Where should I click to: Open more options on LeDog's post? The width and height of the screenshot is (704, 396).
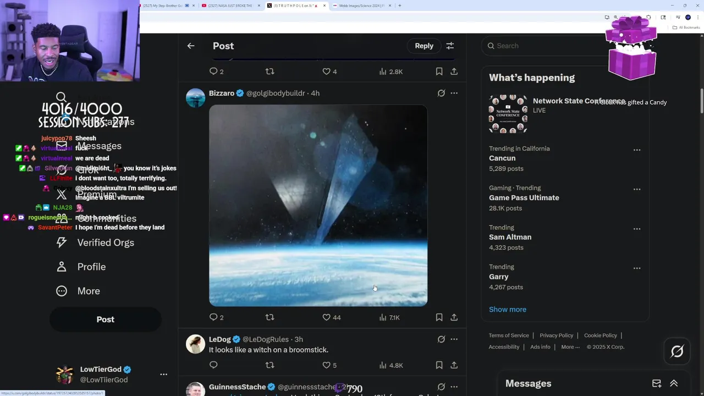tap(454, 339)
